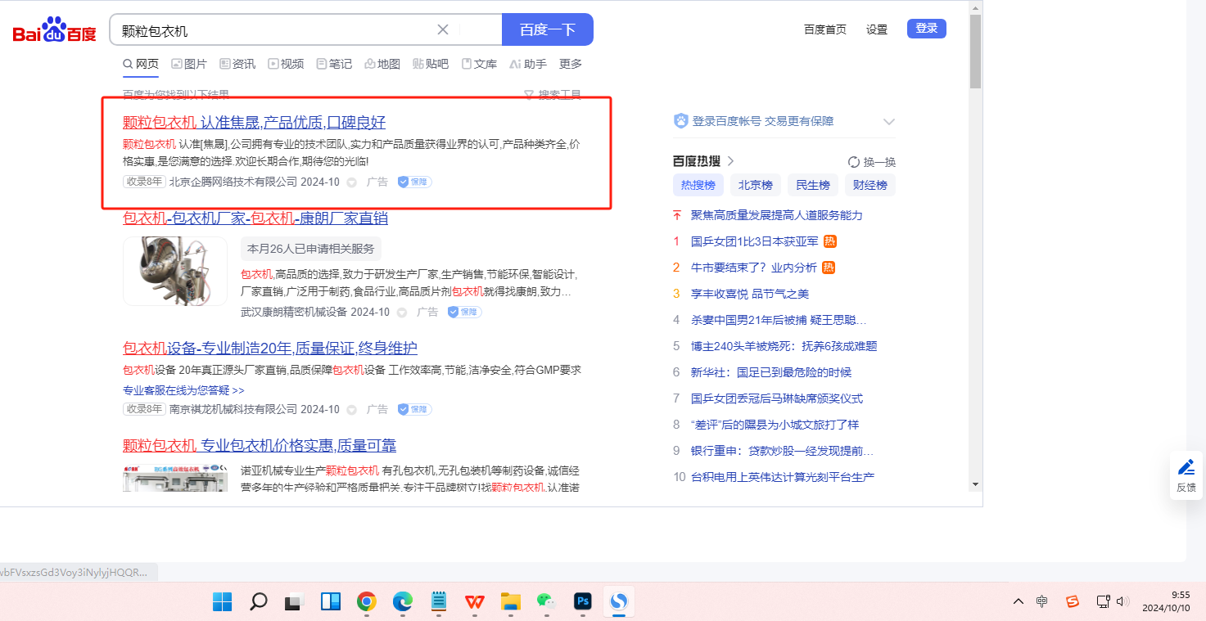
Task: Open WeChat from the taskbar
Action: coord(546,602)
